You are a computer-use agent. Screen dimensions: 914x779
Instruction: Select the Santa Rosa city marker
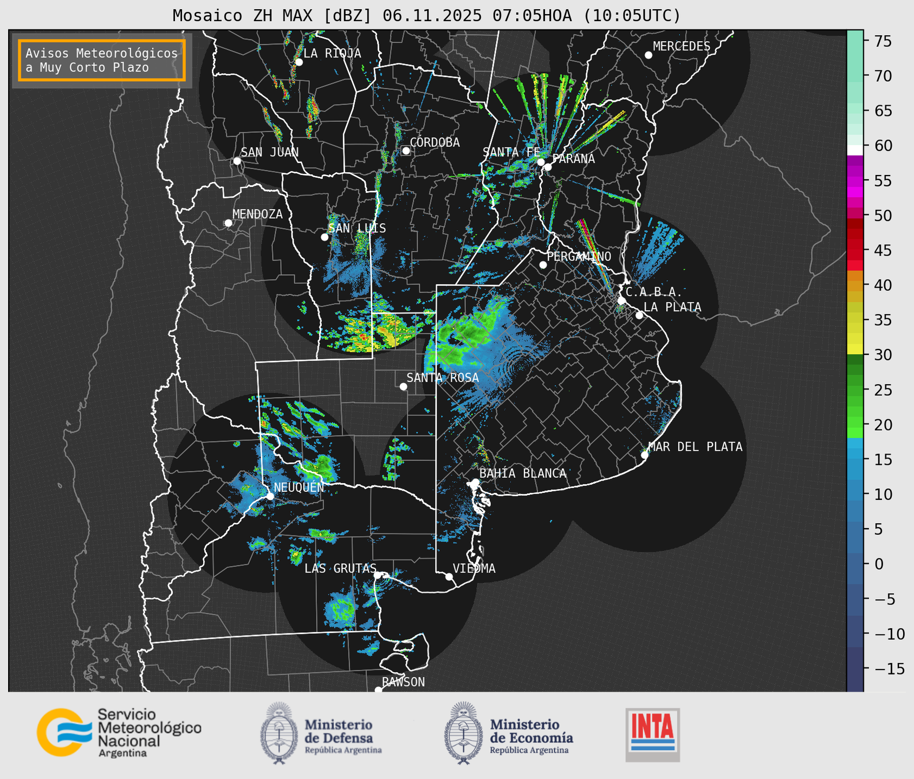(x=403, y=386)
